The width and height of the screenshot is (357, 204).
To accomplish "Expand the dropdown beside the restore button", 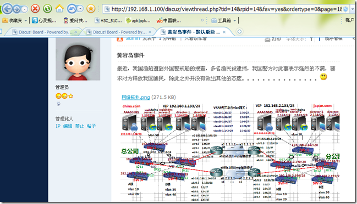I will [80, 9].
